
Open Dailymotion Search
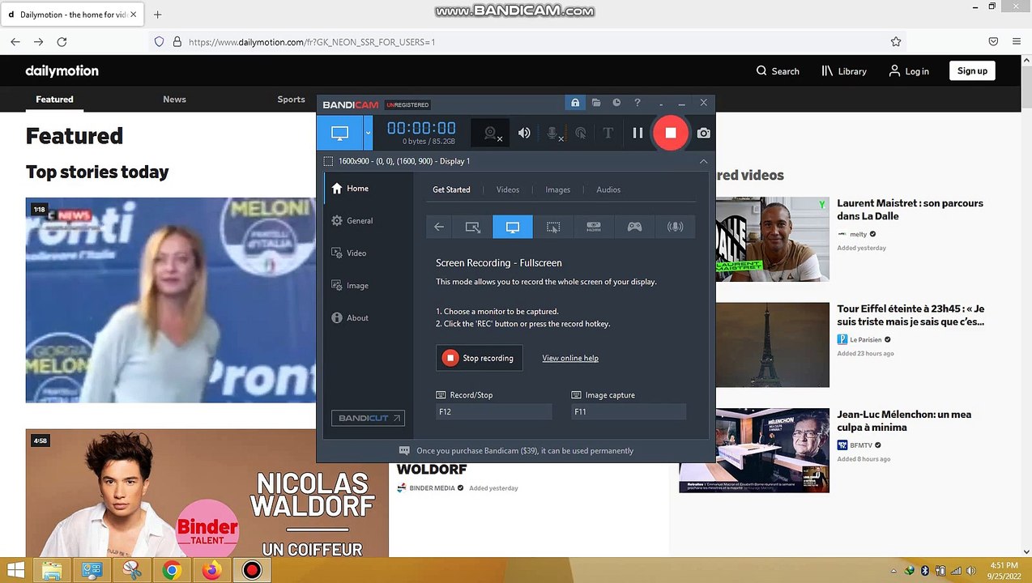(x=778, y=71)
